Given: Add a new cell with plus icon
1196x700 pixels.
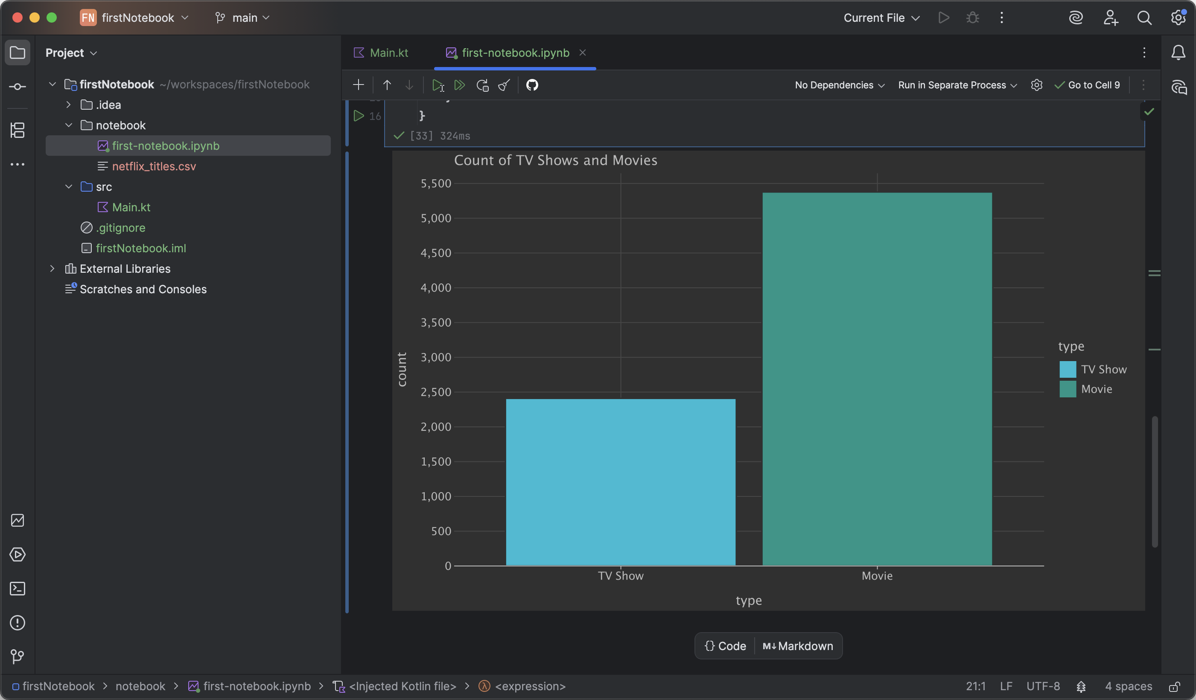Looking at the screenshot, I should click(359, 85).
